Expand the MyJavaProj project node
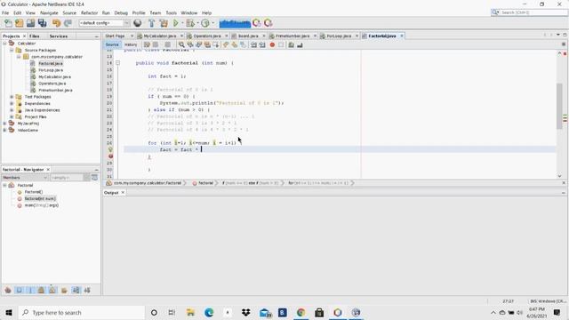Screen dimensions: 569x320 click(4, 124)
